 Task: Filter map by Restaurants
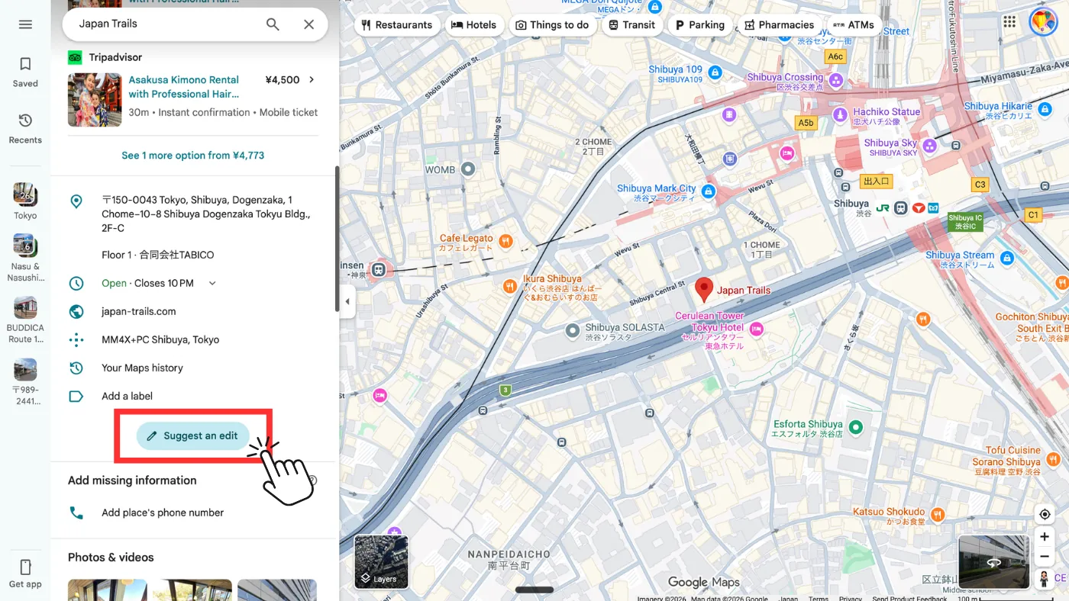click(397, 24)
